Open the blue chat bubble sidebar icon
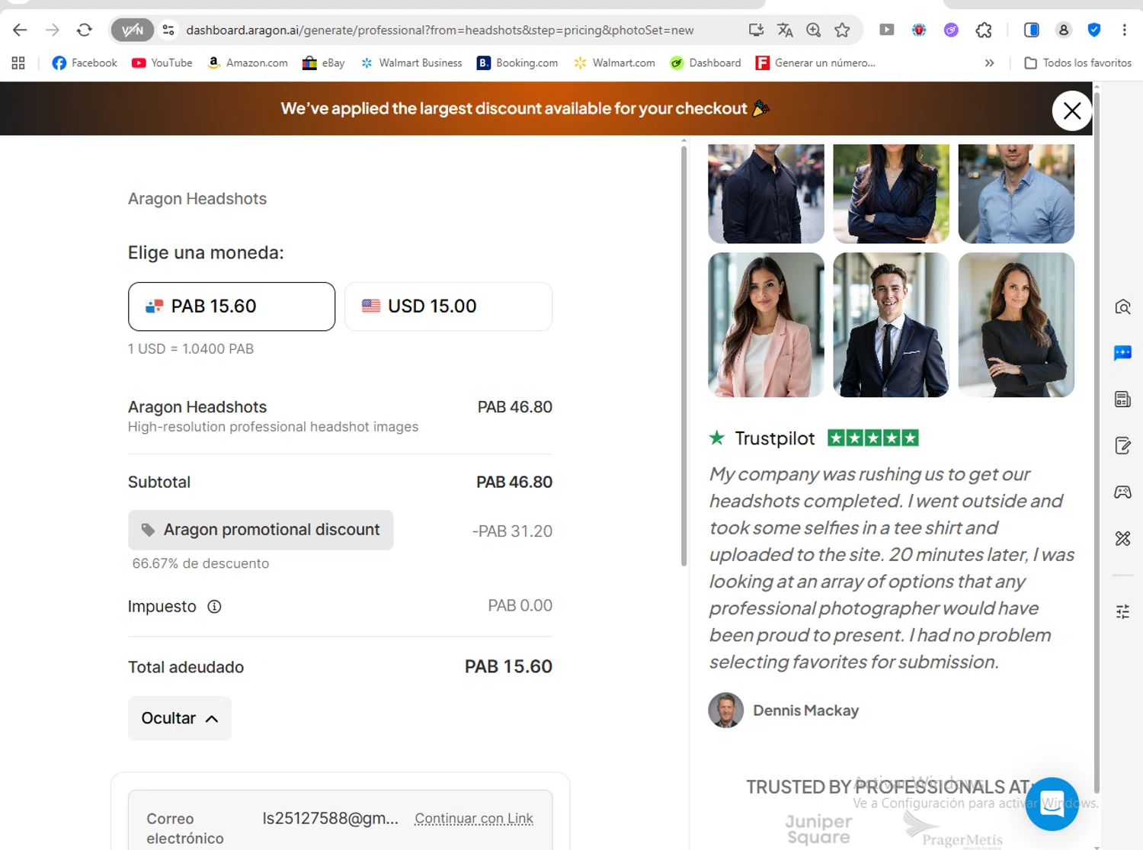The height and width of the screenshot is (850, 1143). click(1122, 353)
